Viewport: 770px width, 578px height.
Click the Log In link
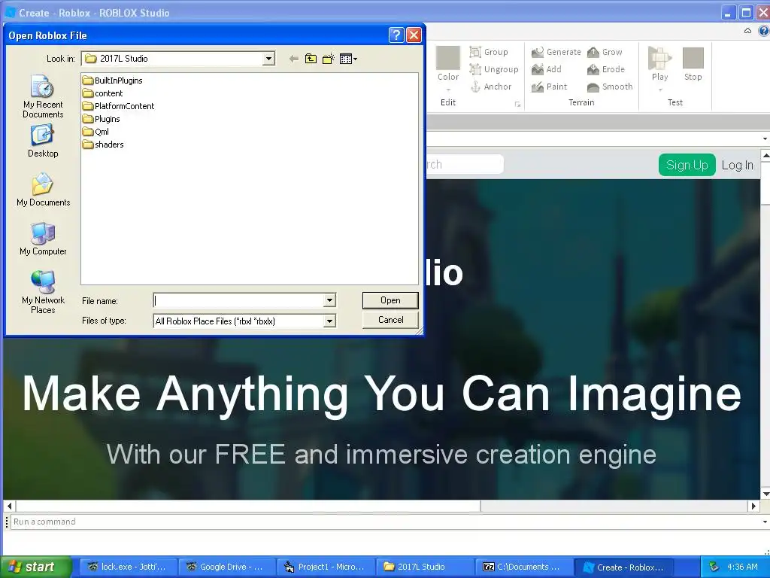tap(737, 165)
